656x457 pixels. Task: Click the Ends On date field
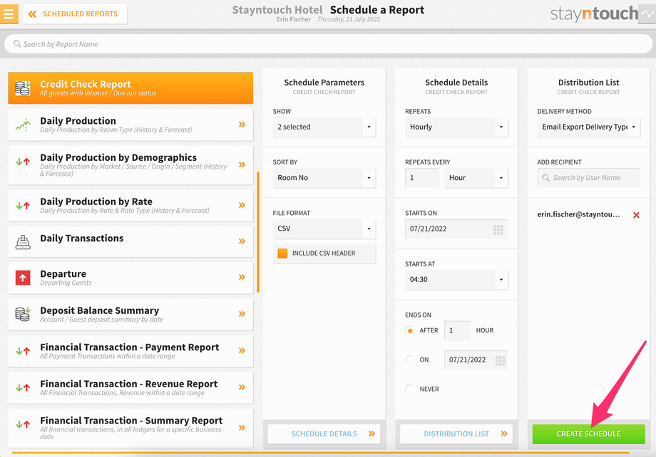click(x=476, y=360)
